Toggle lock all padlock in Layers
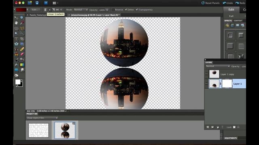The image size is (259, 145). pyautogui.click(x=238, y=127)
